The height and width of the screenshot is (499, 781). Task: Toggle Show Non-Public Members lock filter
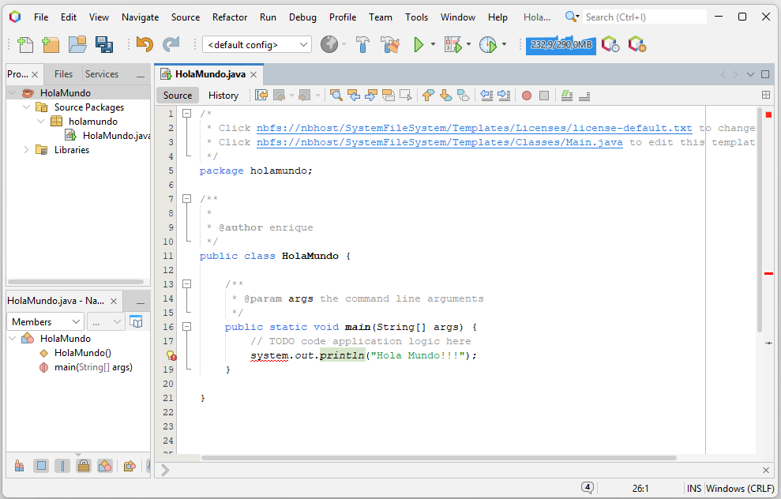(x=84, y=466)
